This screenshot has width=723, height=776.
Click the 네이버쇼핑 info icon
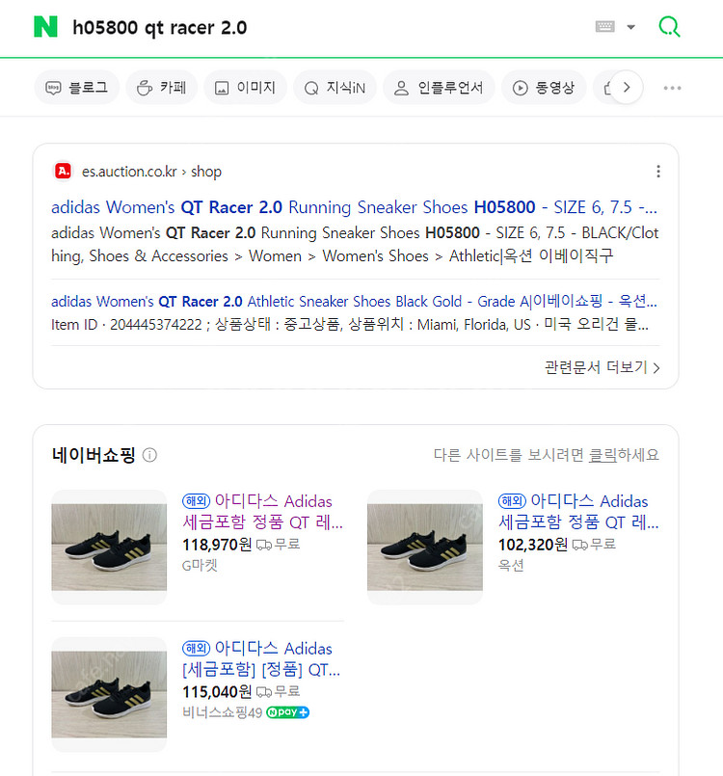point(149,455)
